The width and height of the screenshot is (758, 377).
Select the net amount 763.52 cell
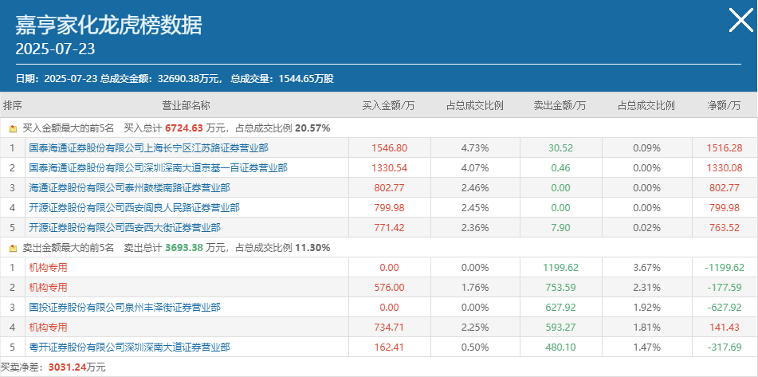[724, 228]
